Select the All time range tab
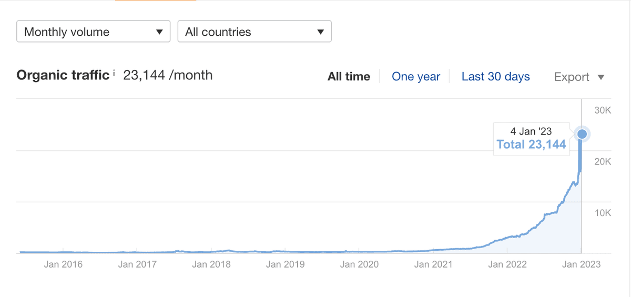 (349, 77)
